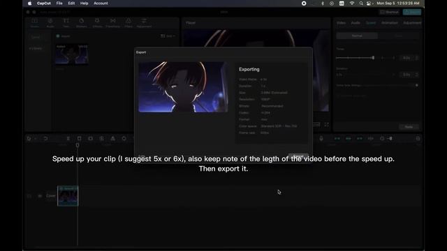Select the video clip on timeline
This screenshot has width=447, height=251.
(x=68, y=196)
